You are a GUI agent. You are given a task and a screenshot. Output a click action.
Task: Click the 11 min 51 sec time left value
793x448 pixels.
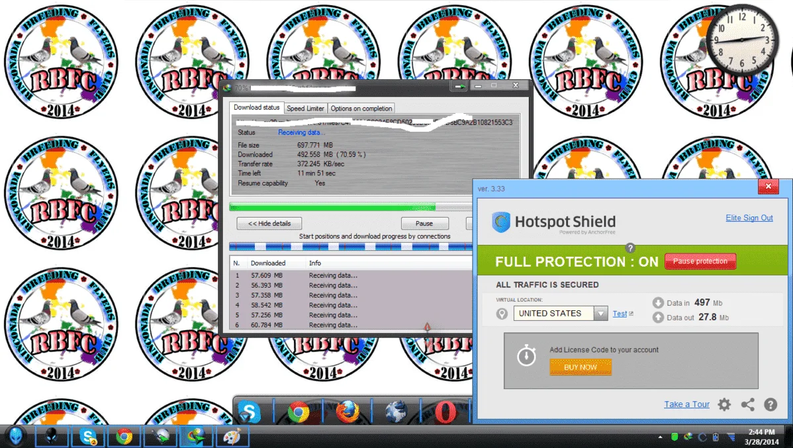316,173
